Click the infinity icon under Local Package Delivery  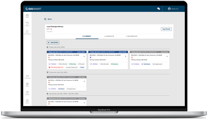48,29
